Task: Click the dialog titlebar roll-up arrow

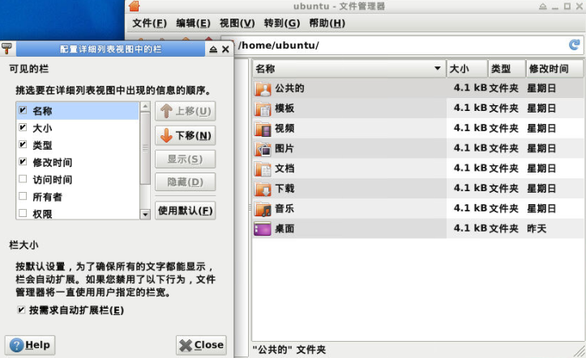Action: pyautogui.click(x=213, y=49)
